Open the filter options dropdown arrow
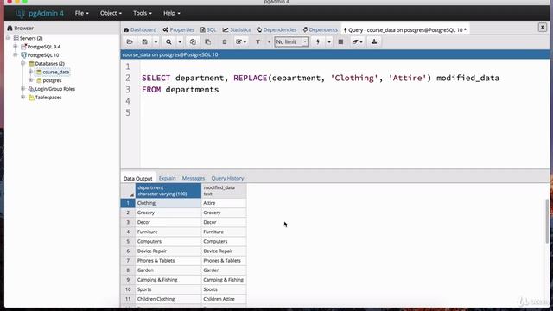This screenshot has height=311, width=553. click(269, 42)
